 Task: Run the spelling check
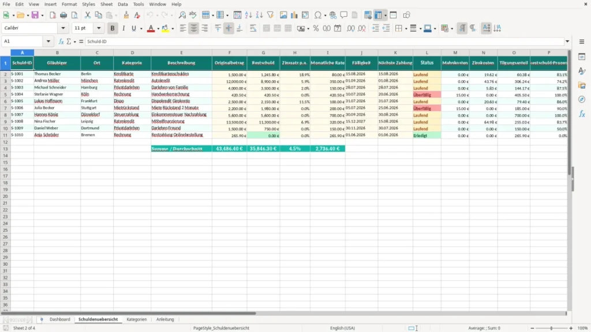coord(193,15)
